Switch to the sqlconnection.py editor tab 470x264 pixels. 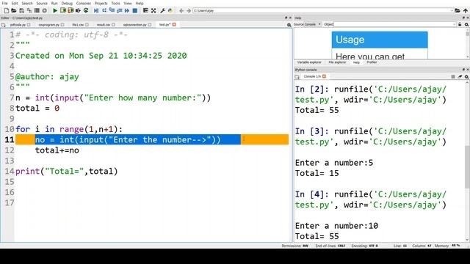click(x=135, y=25)
